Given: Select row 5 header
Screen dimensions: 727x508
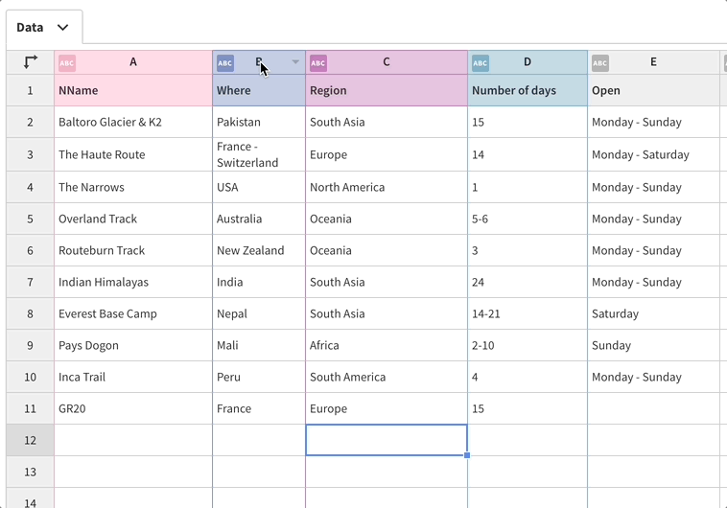Looking at the screenshot, I should tap(30, 219).
